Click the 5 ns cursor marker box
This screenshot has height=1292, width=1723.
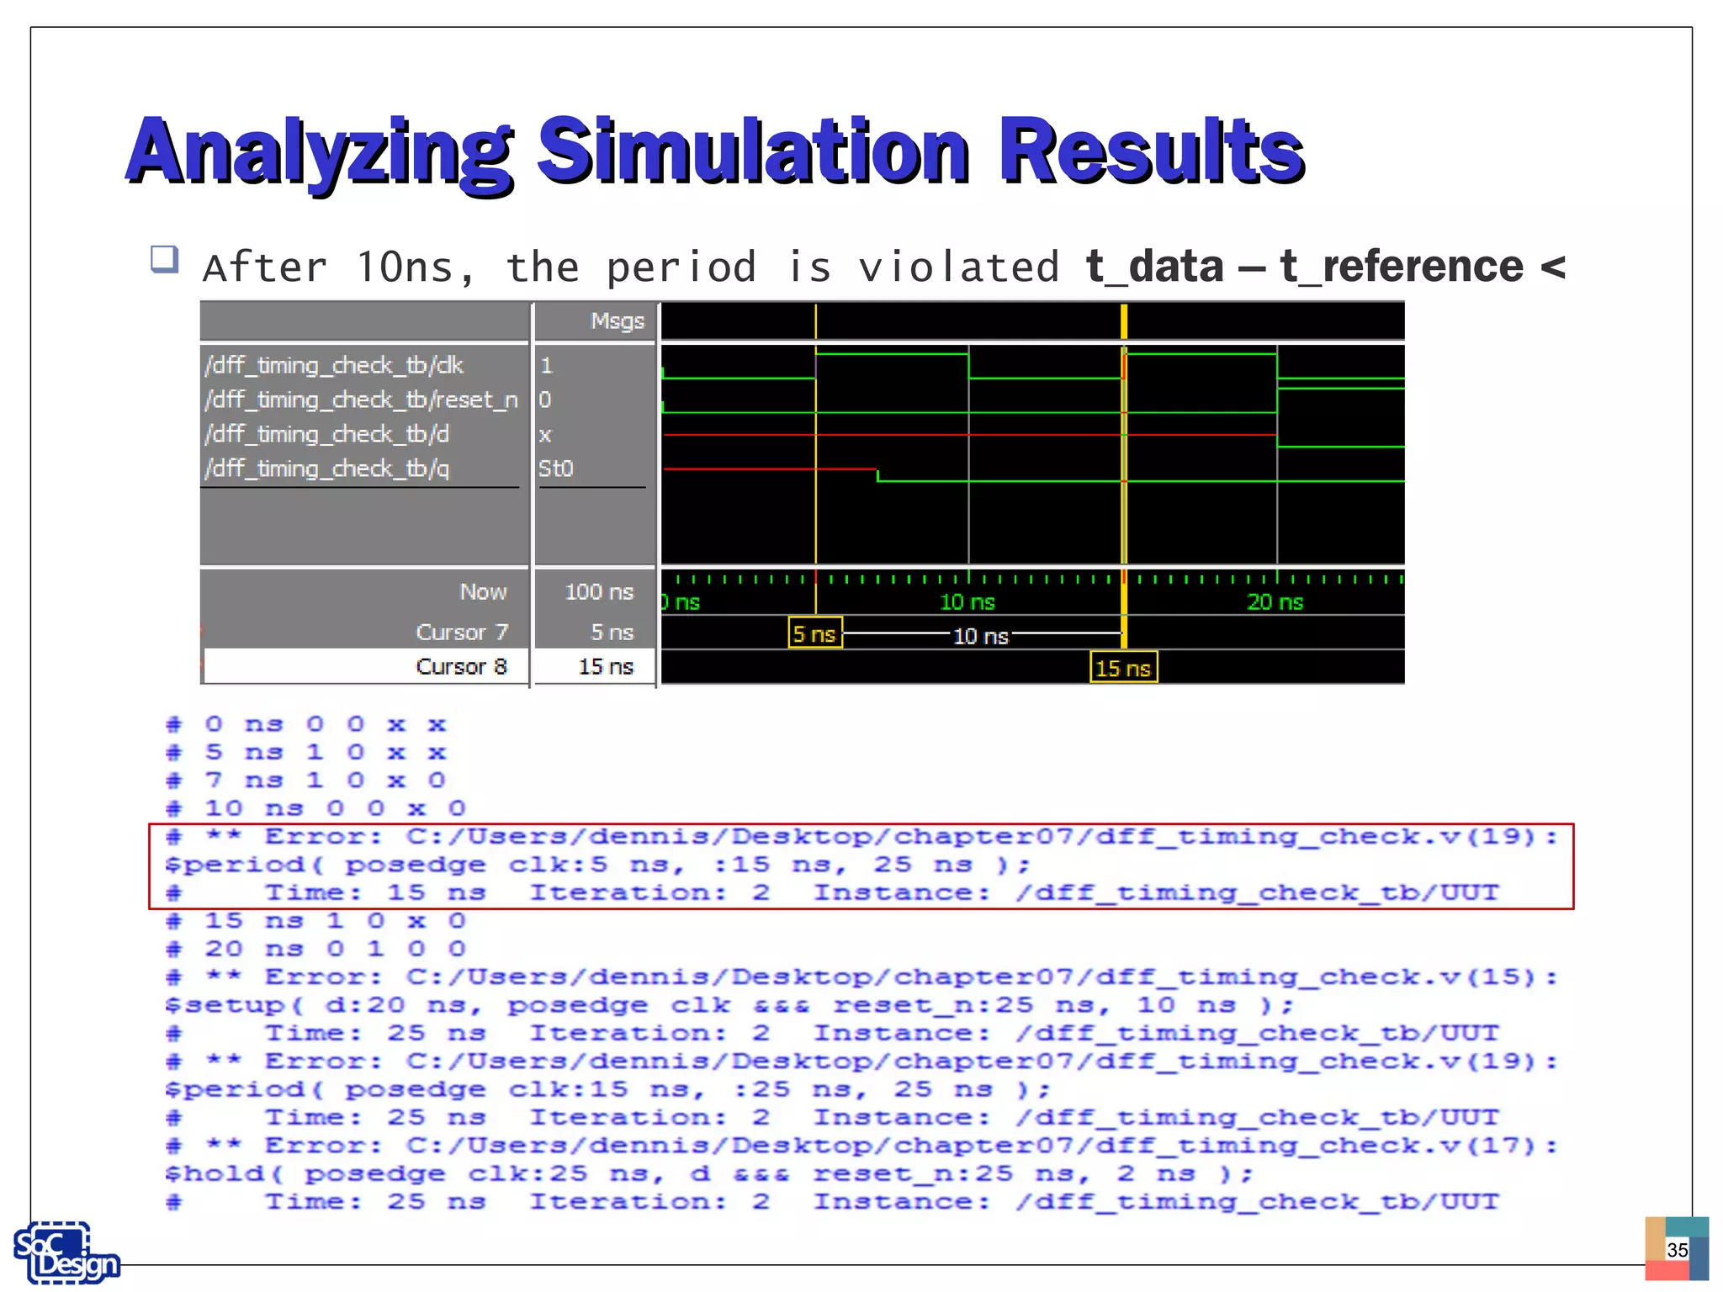pos(814,633)
